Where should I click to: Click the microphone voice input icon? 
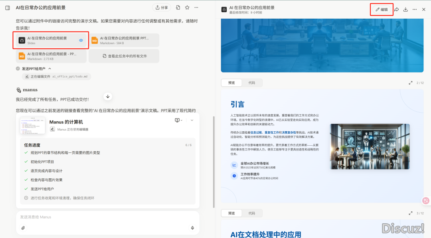coord(192,228)
